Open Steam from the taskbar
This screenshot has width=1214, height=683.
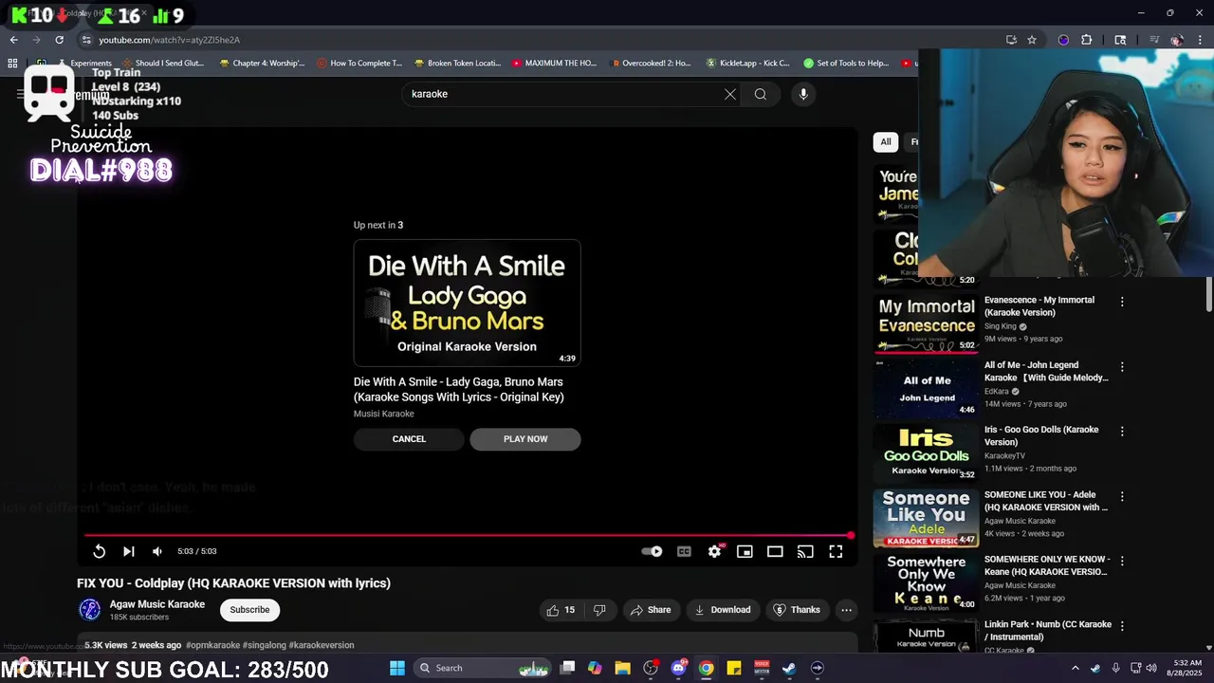(788, 668)
